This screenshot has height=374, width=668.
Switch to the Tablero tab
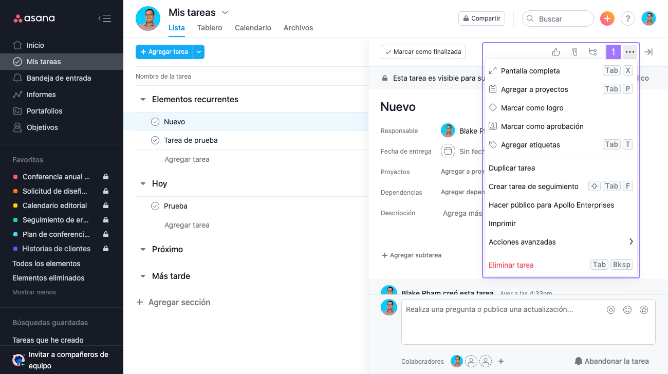tap(210, 28)
